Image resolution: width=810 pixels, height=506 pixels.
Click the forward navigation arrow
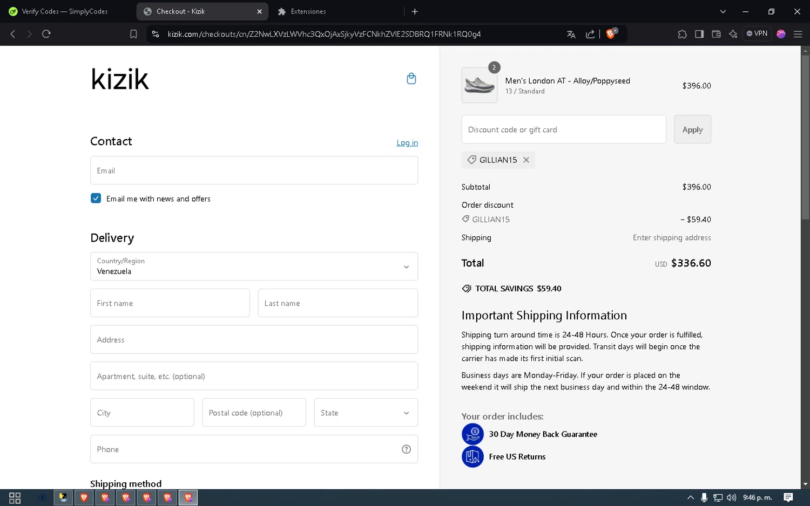pyautogui.click(x=29, y=34)
